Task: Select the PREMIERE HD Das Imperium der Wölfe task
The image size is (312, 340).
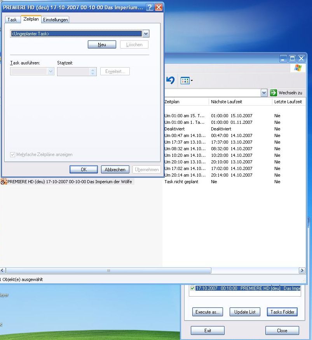Action: point(70,182)
